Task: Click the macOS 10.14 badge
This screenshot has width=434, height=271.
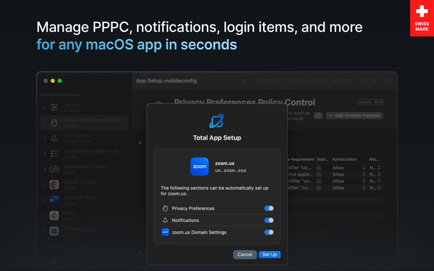Action: [x=371, y=102]
